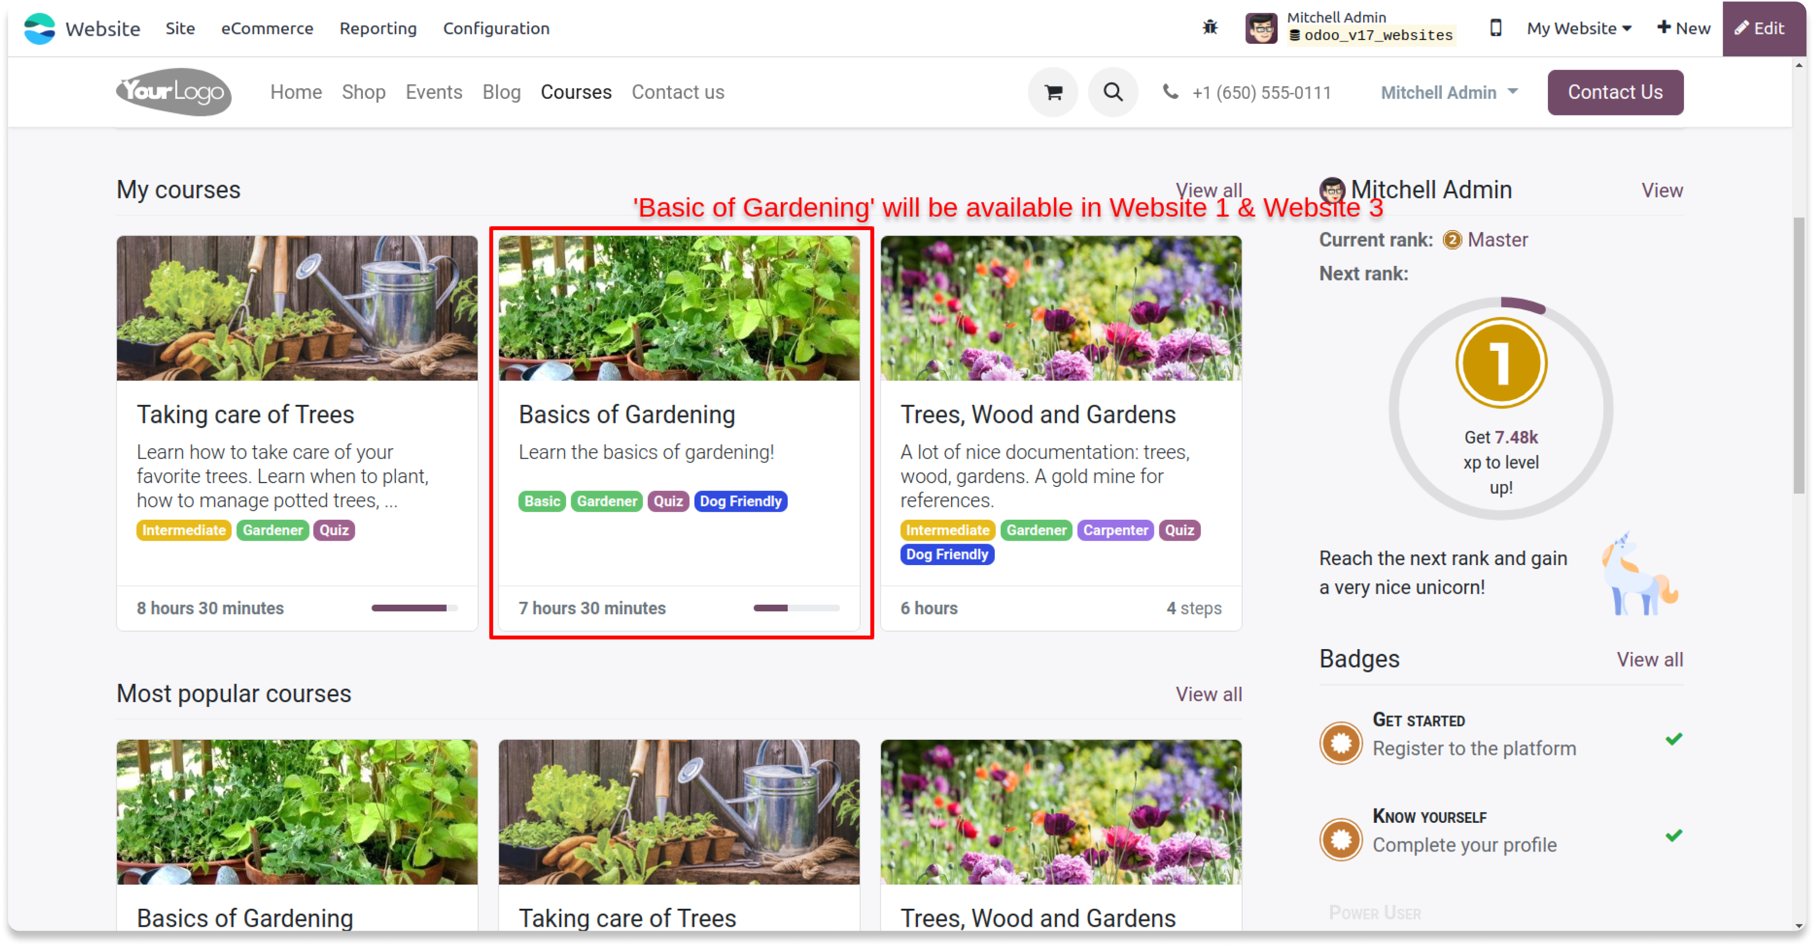
Task: Open the Configuration menu
Action: coord(496,28)
